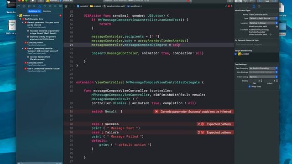Select "'access' declared here" note
The height and width of the screenshot is (164, 292).
(40, 58)
